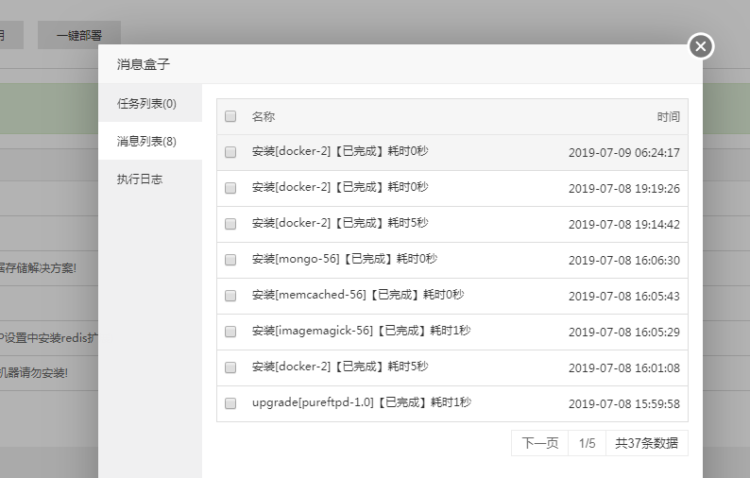The width and height of the screenshot is (750, 478).
Task: Tick the select-all checkbox beside 名称
Action: tap(230, 116)
